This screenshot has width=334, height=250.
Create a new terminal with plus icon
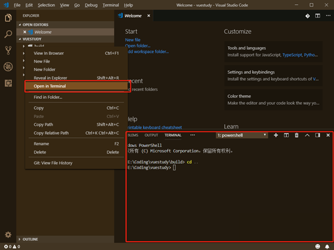pos(276,135)
